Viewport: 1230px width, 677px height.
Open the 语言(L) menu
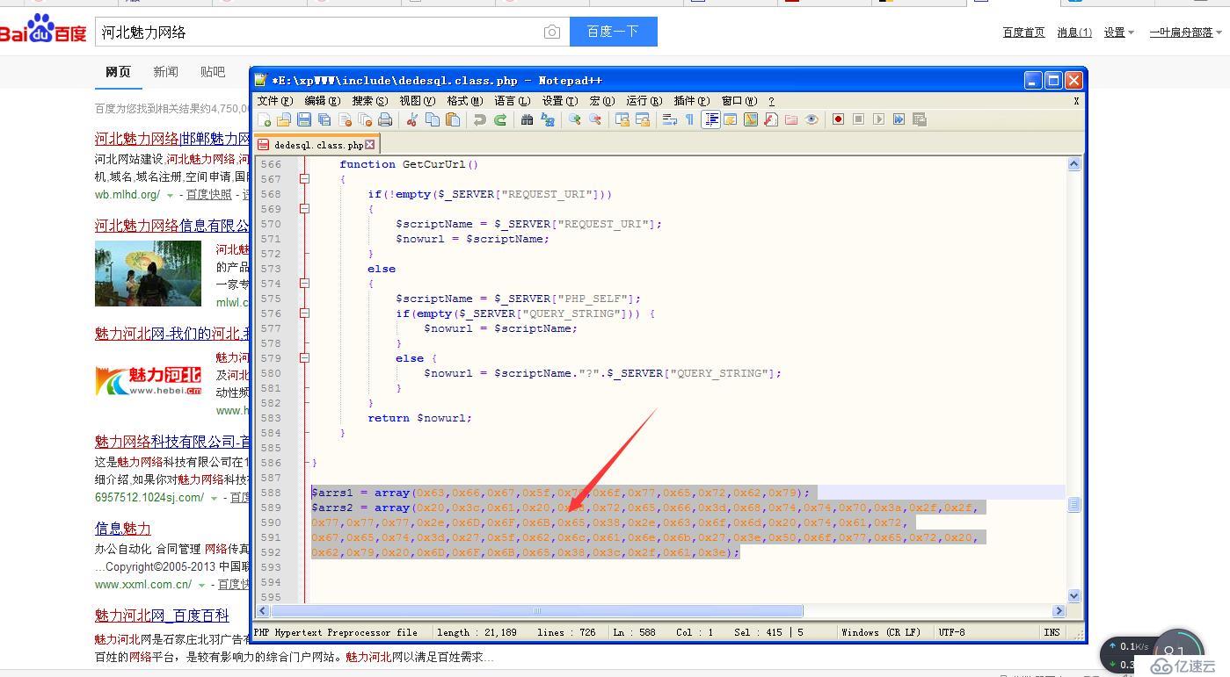[512, 101]
